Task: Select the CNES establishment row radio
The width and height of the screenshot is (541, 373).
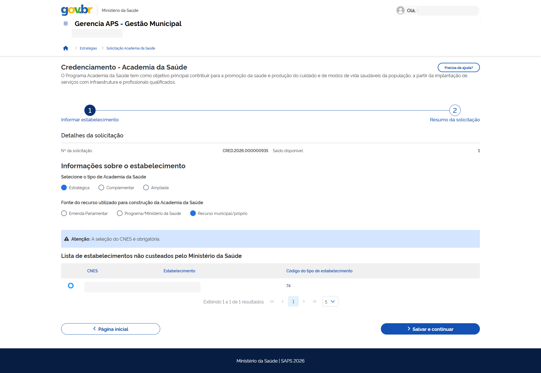Action: (71, 286)
